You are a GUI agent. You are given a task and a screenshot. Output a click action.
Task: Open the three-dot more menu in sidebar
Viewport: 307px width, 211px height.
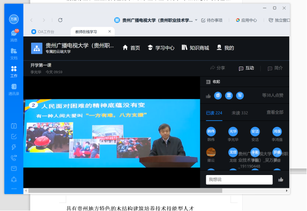click(x=14, y=189)
